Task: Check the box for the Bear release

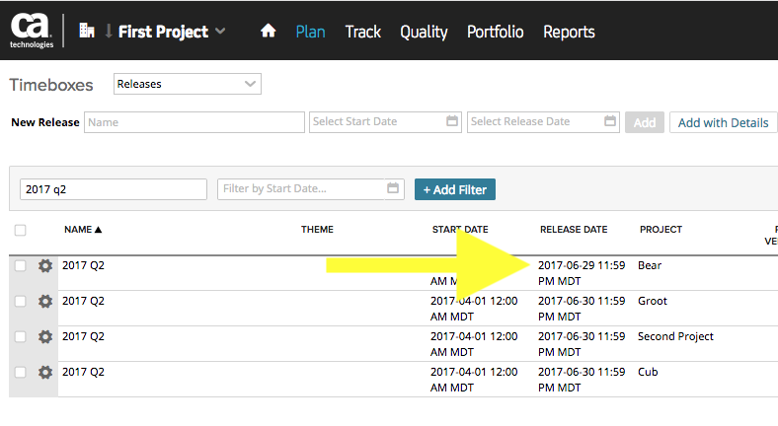Action: (x=21, y=266)
